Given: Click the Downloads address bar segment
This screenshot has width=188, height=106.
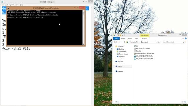Looking at the screenshot, I should (x=145, y=42).
